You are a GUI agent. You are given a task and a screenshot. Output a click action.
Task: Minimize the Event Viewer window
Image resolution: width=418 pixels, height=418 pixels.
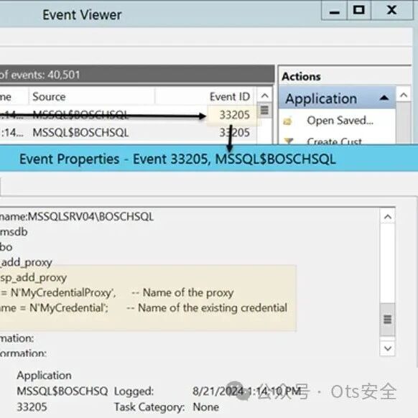click(x=334, y=11)
